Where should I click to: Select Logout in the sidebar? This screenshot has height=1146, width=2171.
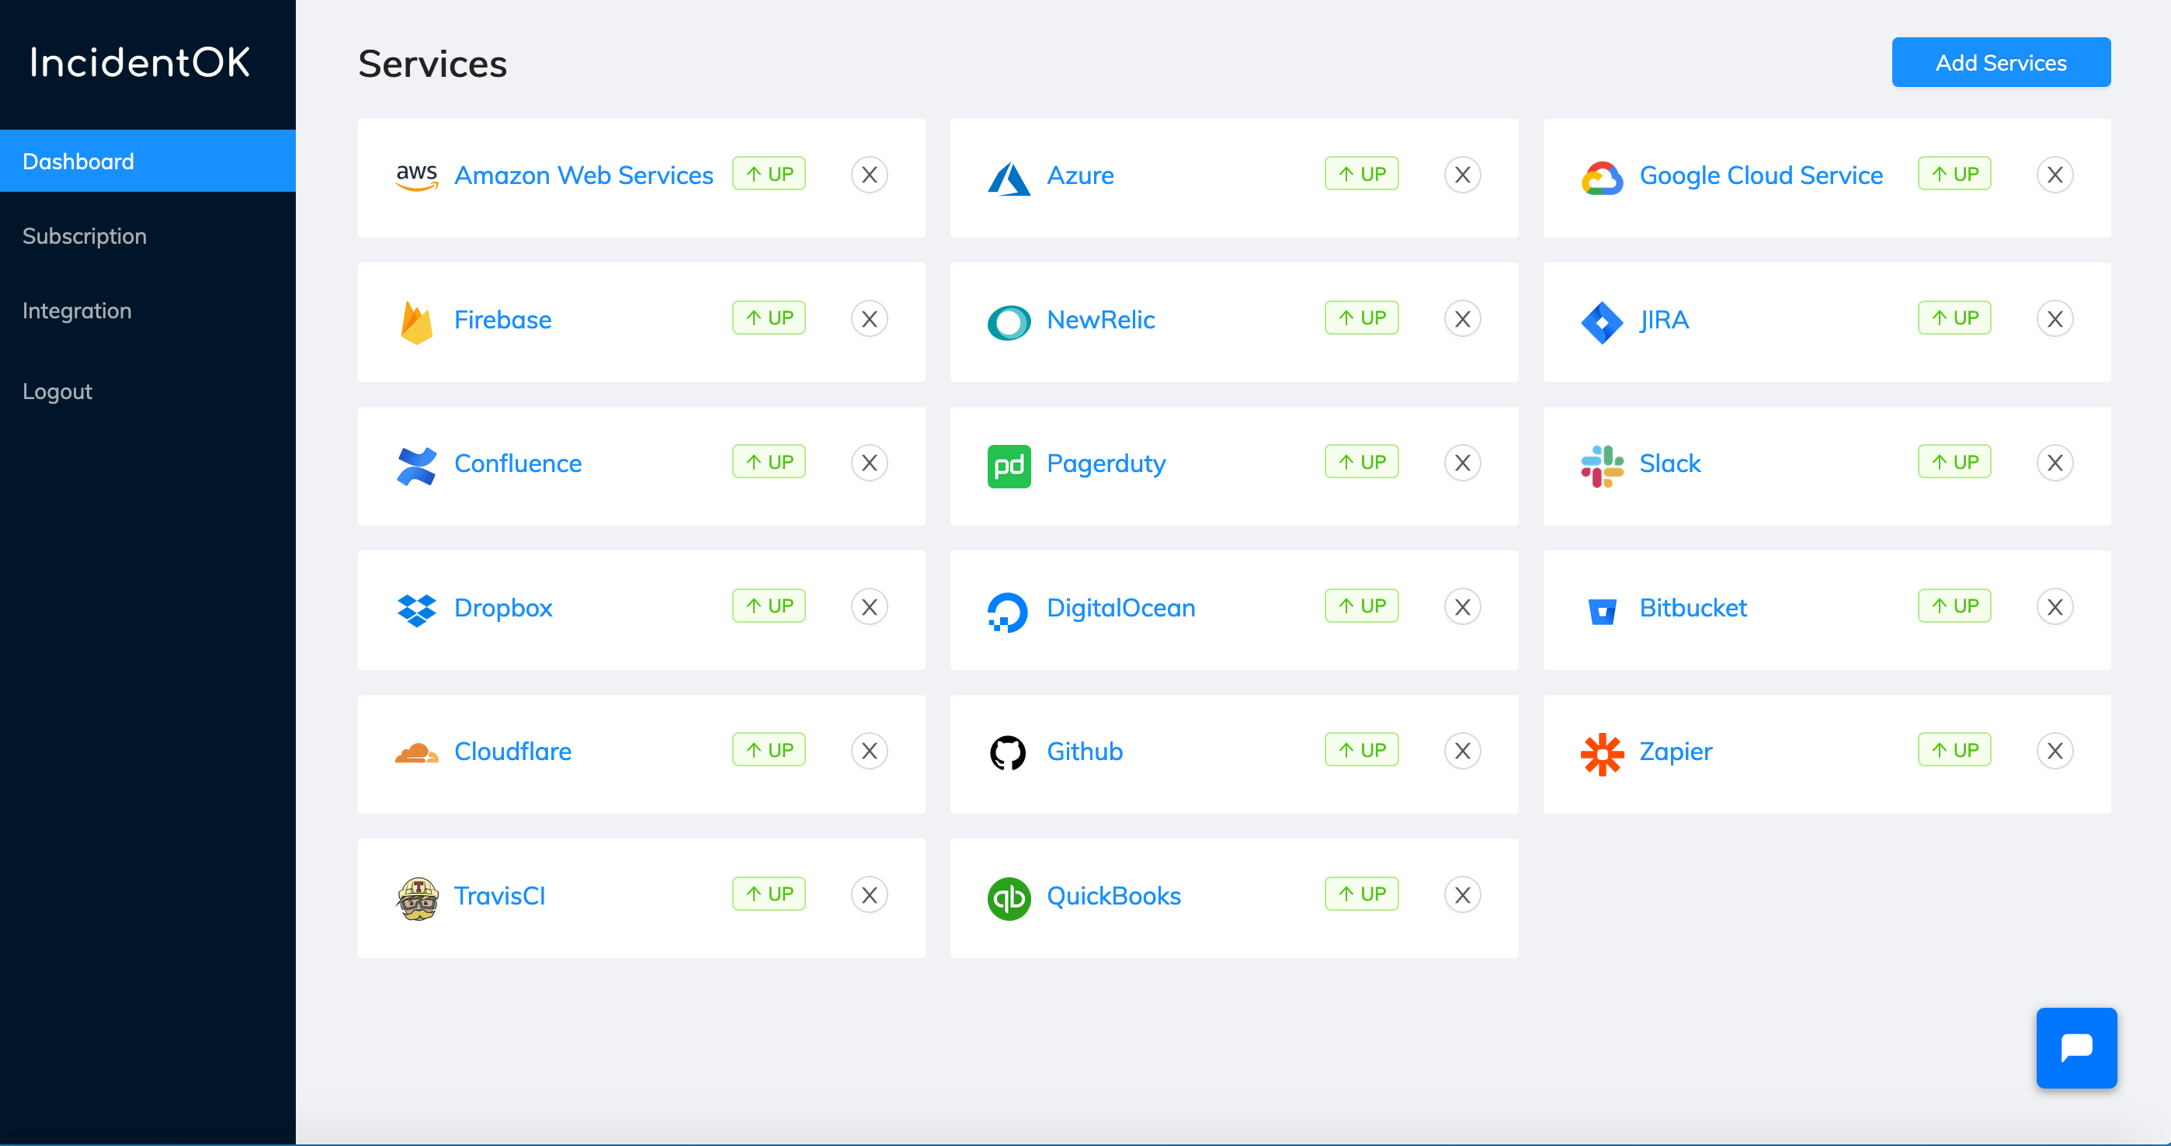(x=57, y=392)
